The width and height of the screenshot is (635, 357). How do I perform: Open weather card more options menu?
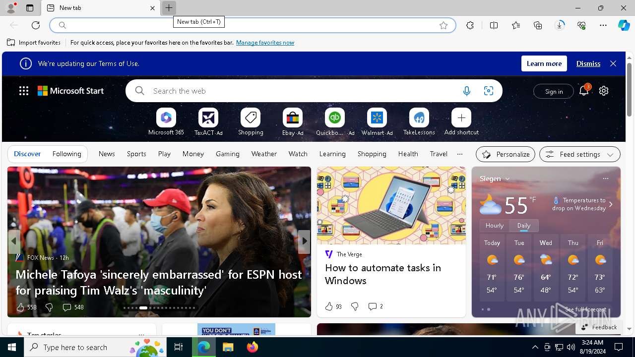[x=605, y=178]
